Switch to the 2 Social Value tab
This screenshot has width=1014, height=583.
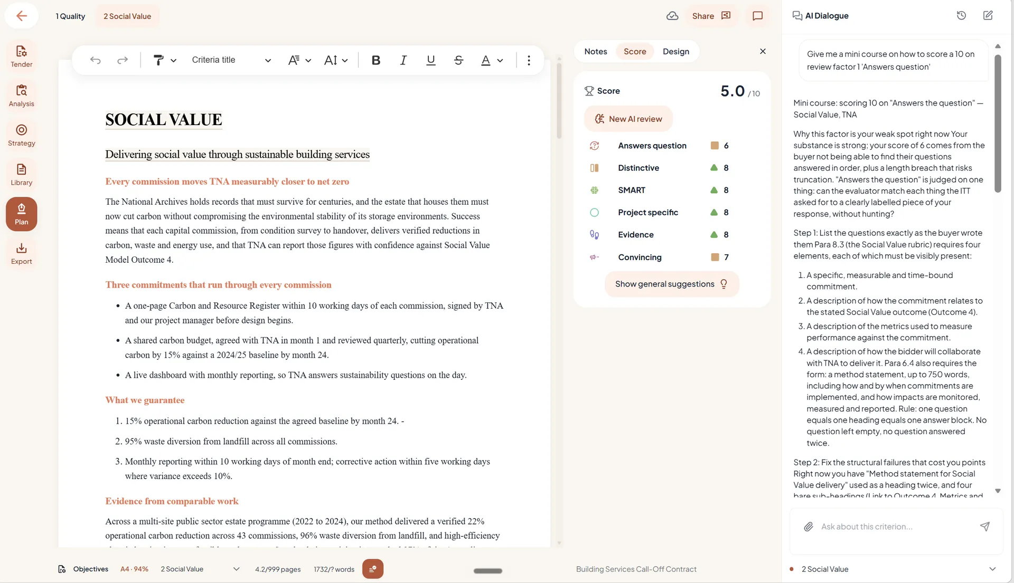(x=127, y=16)
